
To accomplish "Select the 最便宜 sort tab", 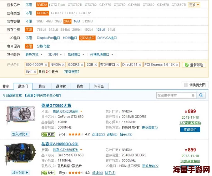I will [x=61, y=86].
